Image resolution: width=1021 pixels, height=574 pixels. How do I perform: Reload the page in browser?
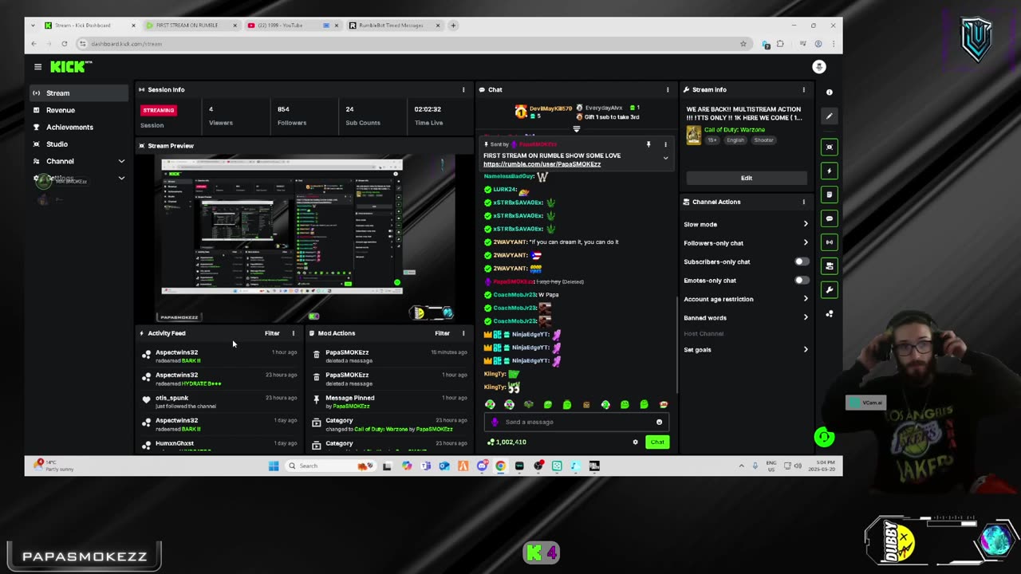(65, 44)
